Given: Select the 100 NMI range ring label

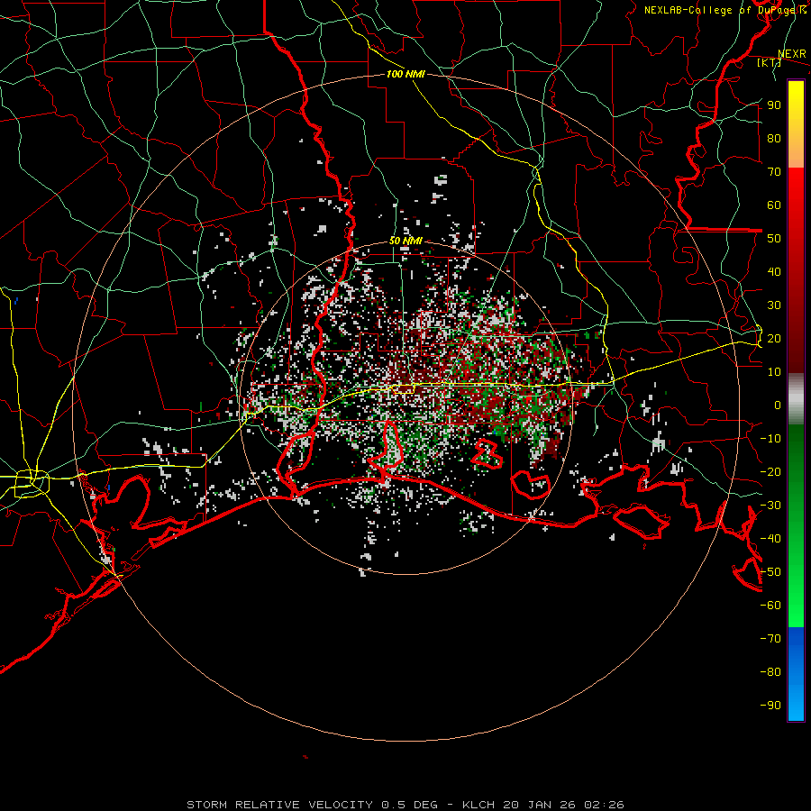Looking at the screenshot, I should click(x=405, y=74).
